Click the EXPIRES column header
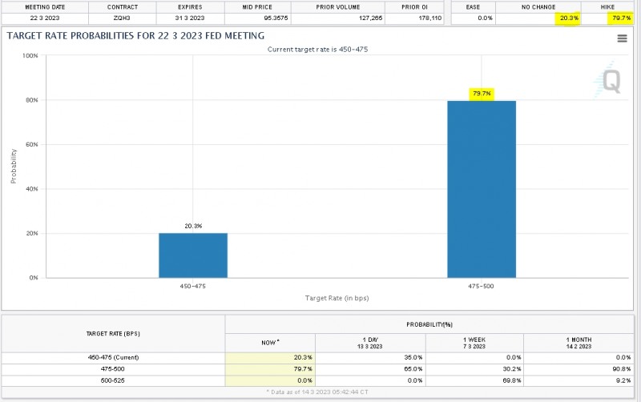The width and height of the screenshot is (641, 402). (x=190, y=7)
